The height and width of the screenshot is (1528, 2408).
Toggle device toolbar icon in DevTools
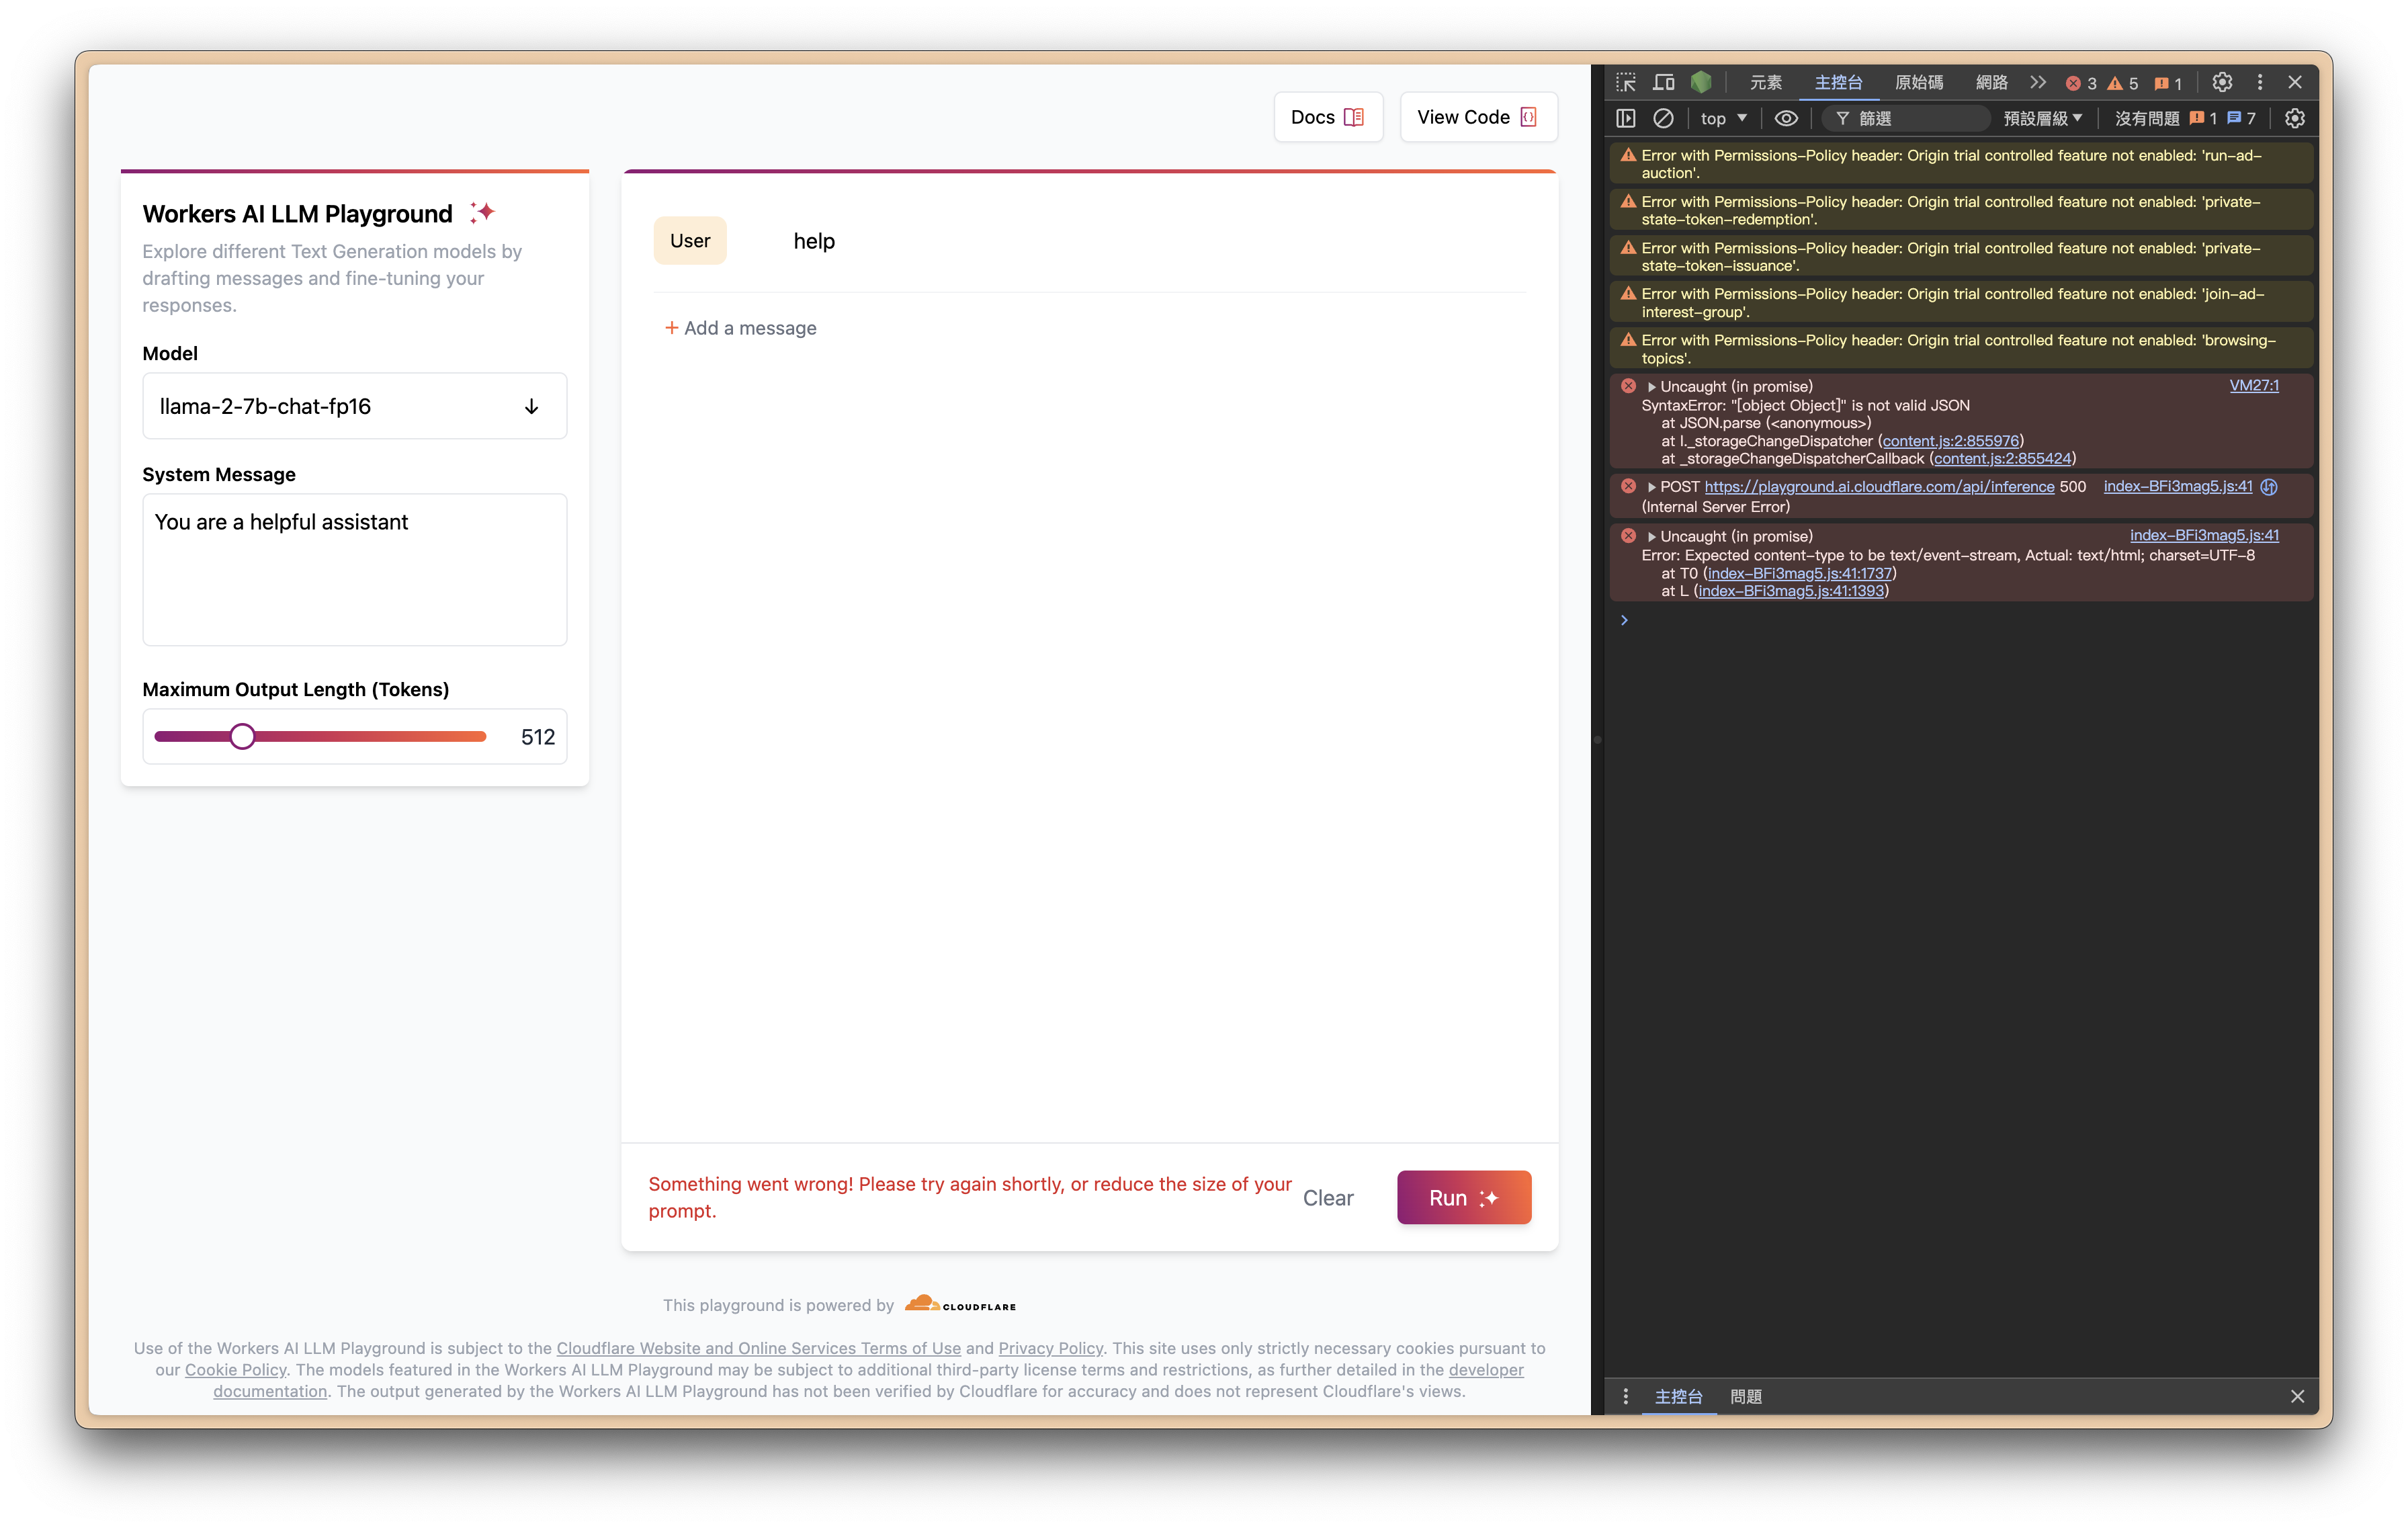1663,83
